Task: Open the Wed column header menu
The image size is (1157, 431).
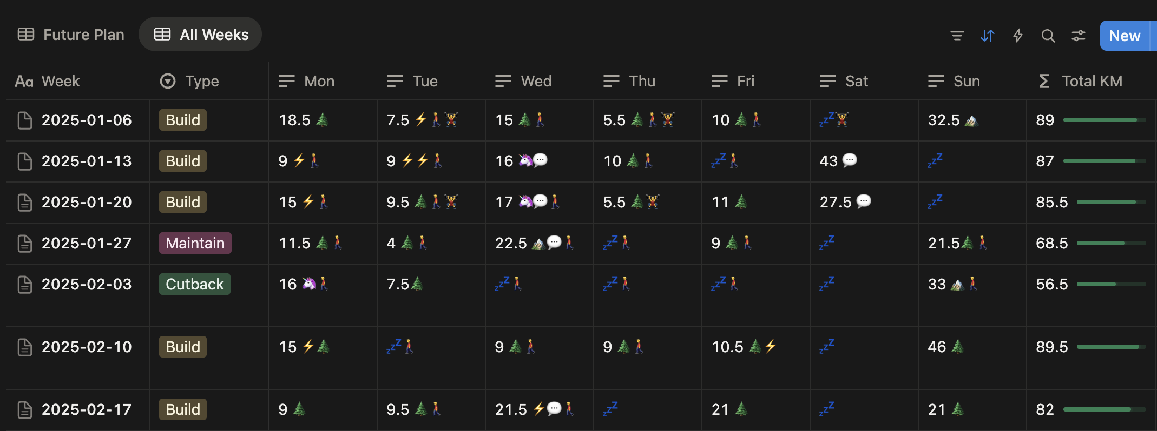Action: (540, 81)
